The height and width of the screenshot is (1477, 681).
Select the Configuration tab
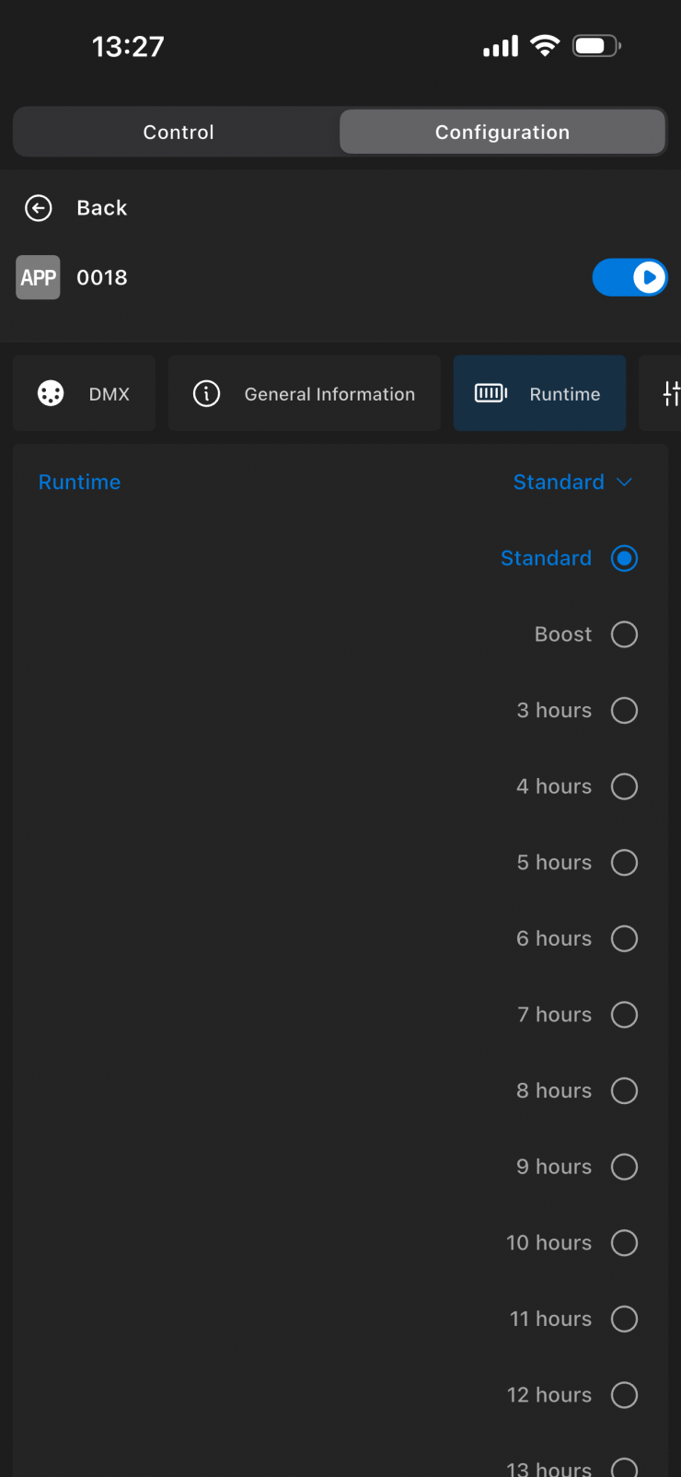[x=502, y=133]
